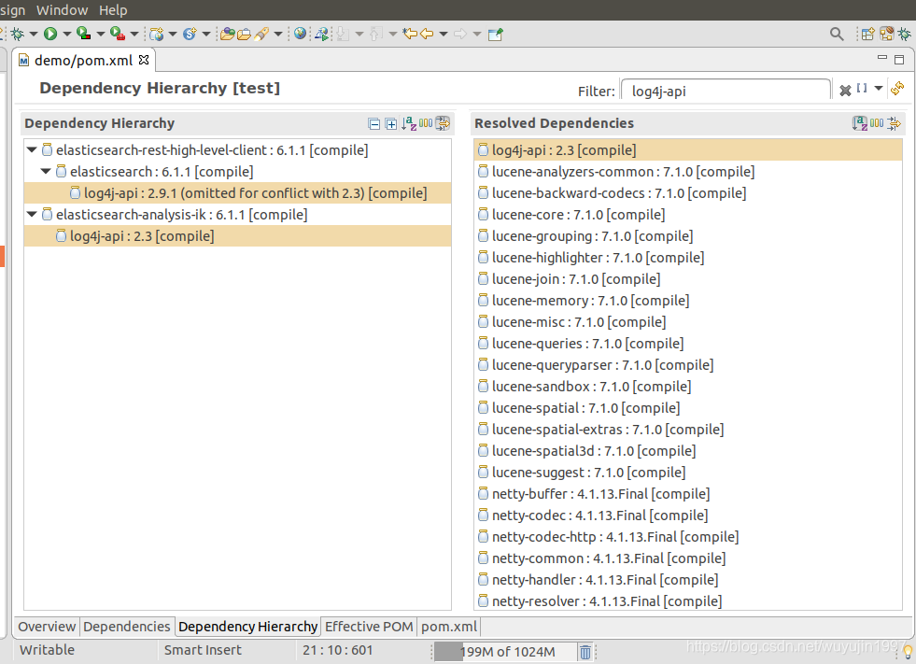Open the Window menu
Screen dimensions: 916x664
62,10
